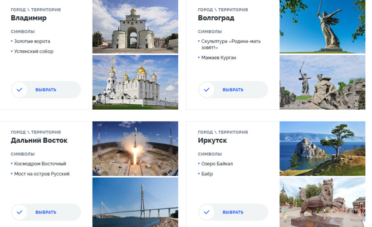Viewport: 372px width, 227px height.
Task: Open the Lake Baikal landscape photo
Action: (x=322, y=148)
